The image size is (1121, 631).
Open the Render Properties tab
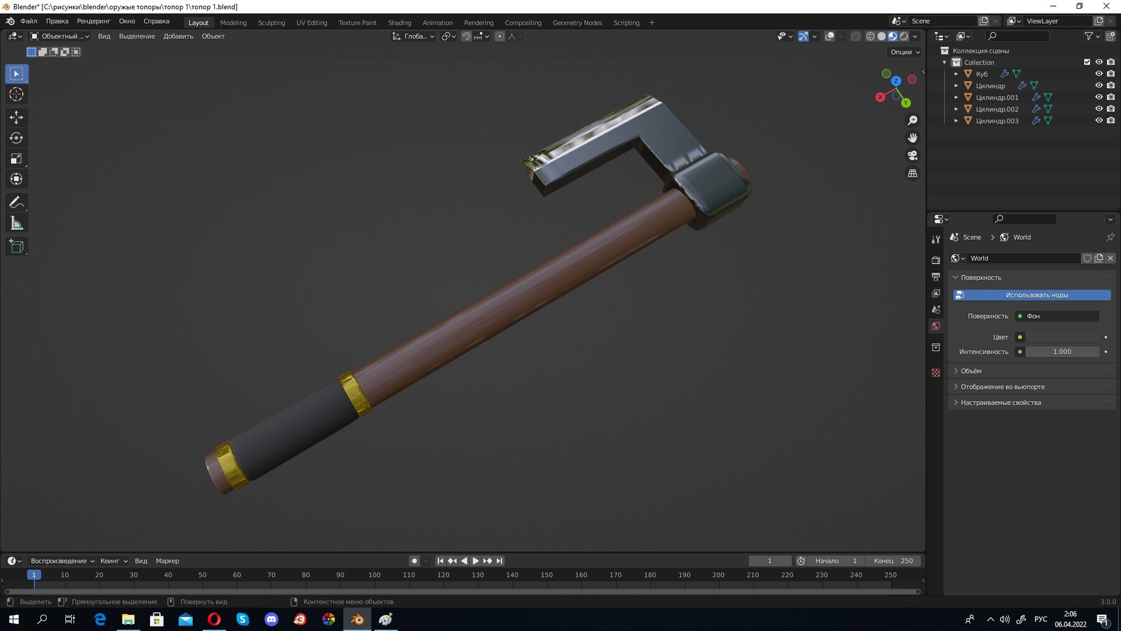(x=936, y=260)
